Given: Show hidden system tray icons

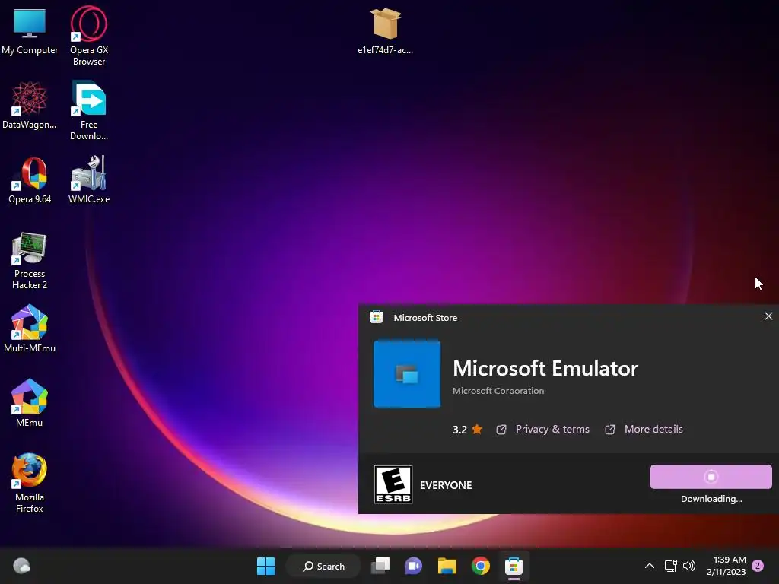Looking at the screenshot, I should click(x=650, y=566).
